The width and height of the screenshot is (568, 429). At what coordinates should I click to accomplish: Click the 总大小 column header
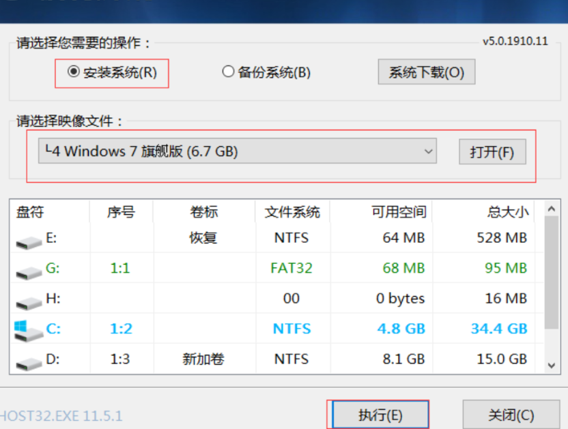pyautogui.click(x=508, y=211)
